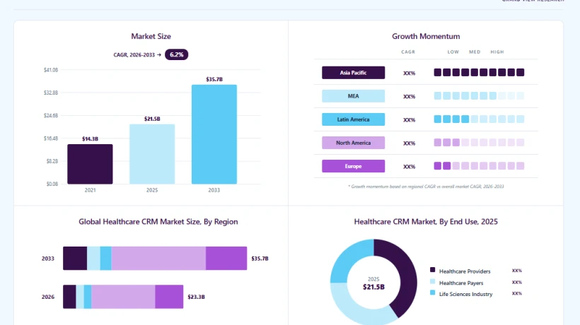Click the $14.3B label above 2021 bar
Viewport: 580px width, 325px height.
pyautogui.click(x=90, y=139)
